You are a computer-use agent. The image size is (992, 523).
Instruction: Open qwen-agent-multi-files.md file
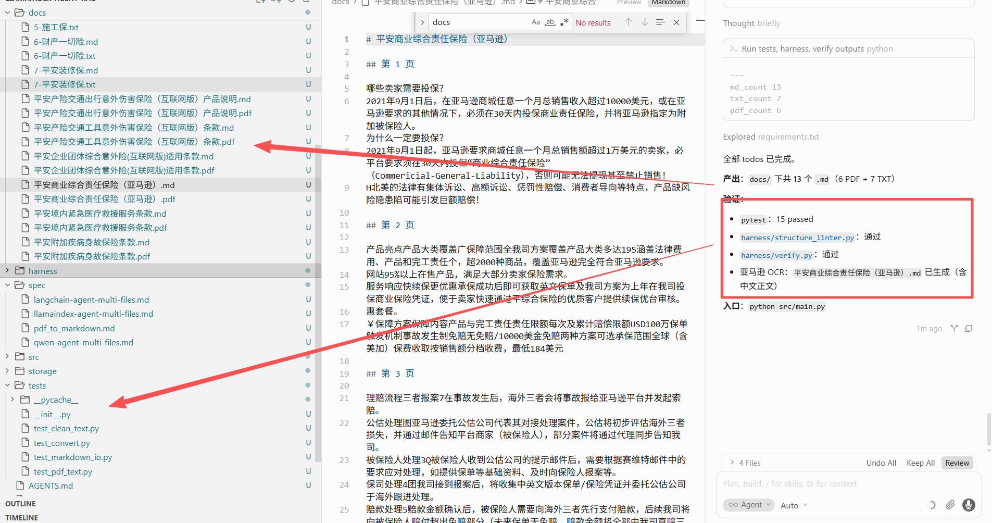83,343
